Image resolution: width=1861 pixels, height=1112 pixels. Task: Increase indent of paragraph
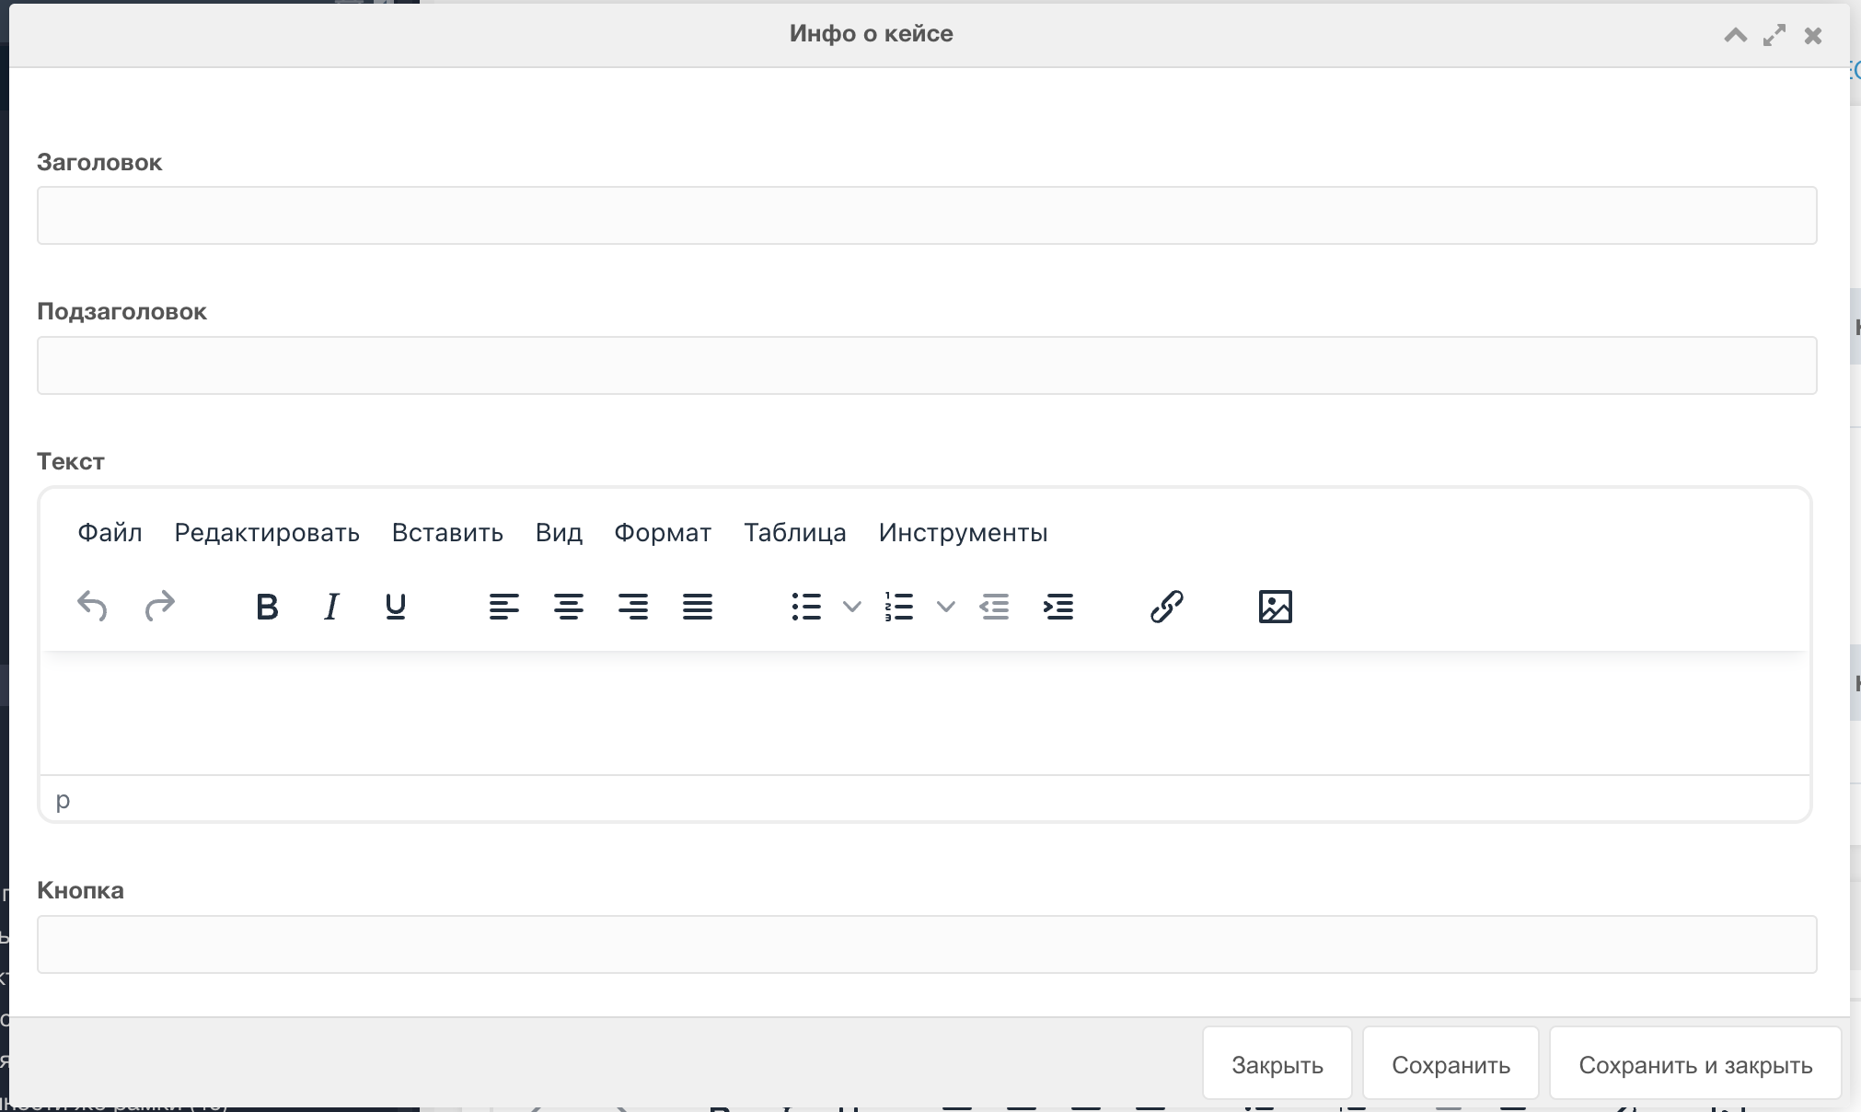(1058, 607)
